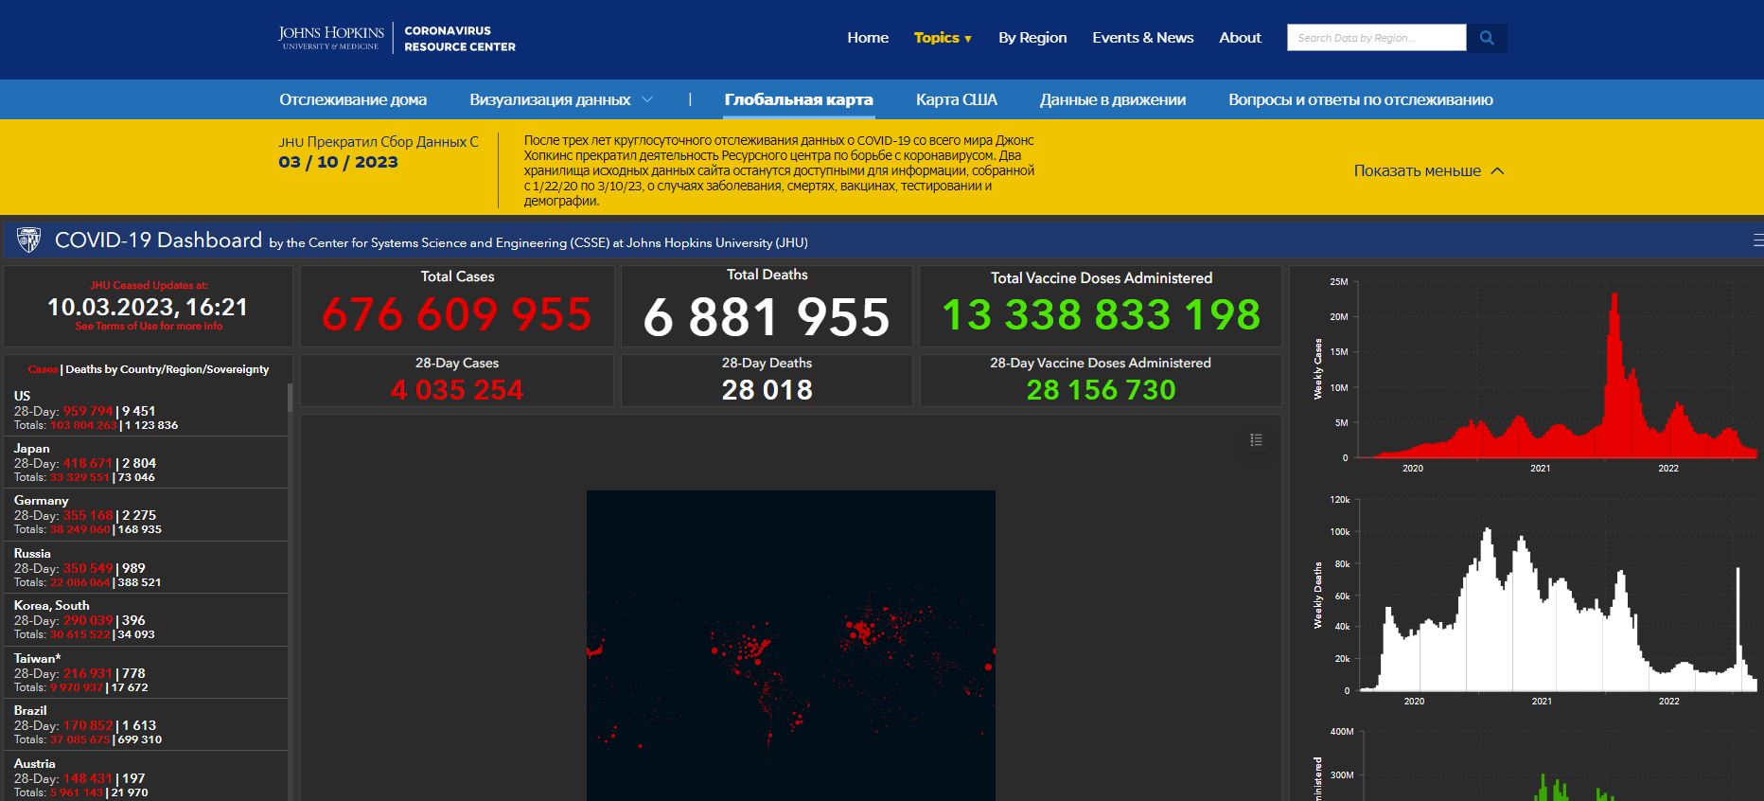Click the search magnifier button
The image size is (1764, 801).
pos(1487,38)
